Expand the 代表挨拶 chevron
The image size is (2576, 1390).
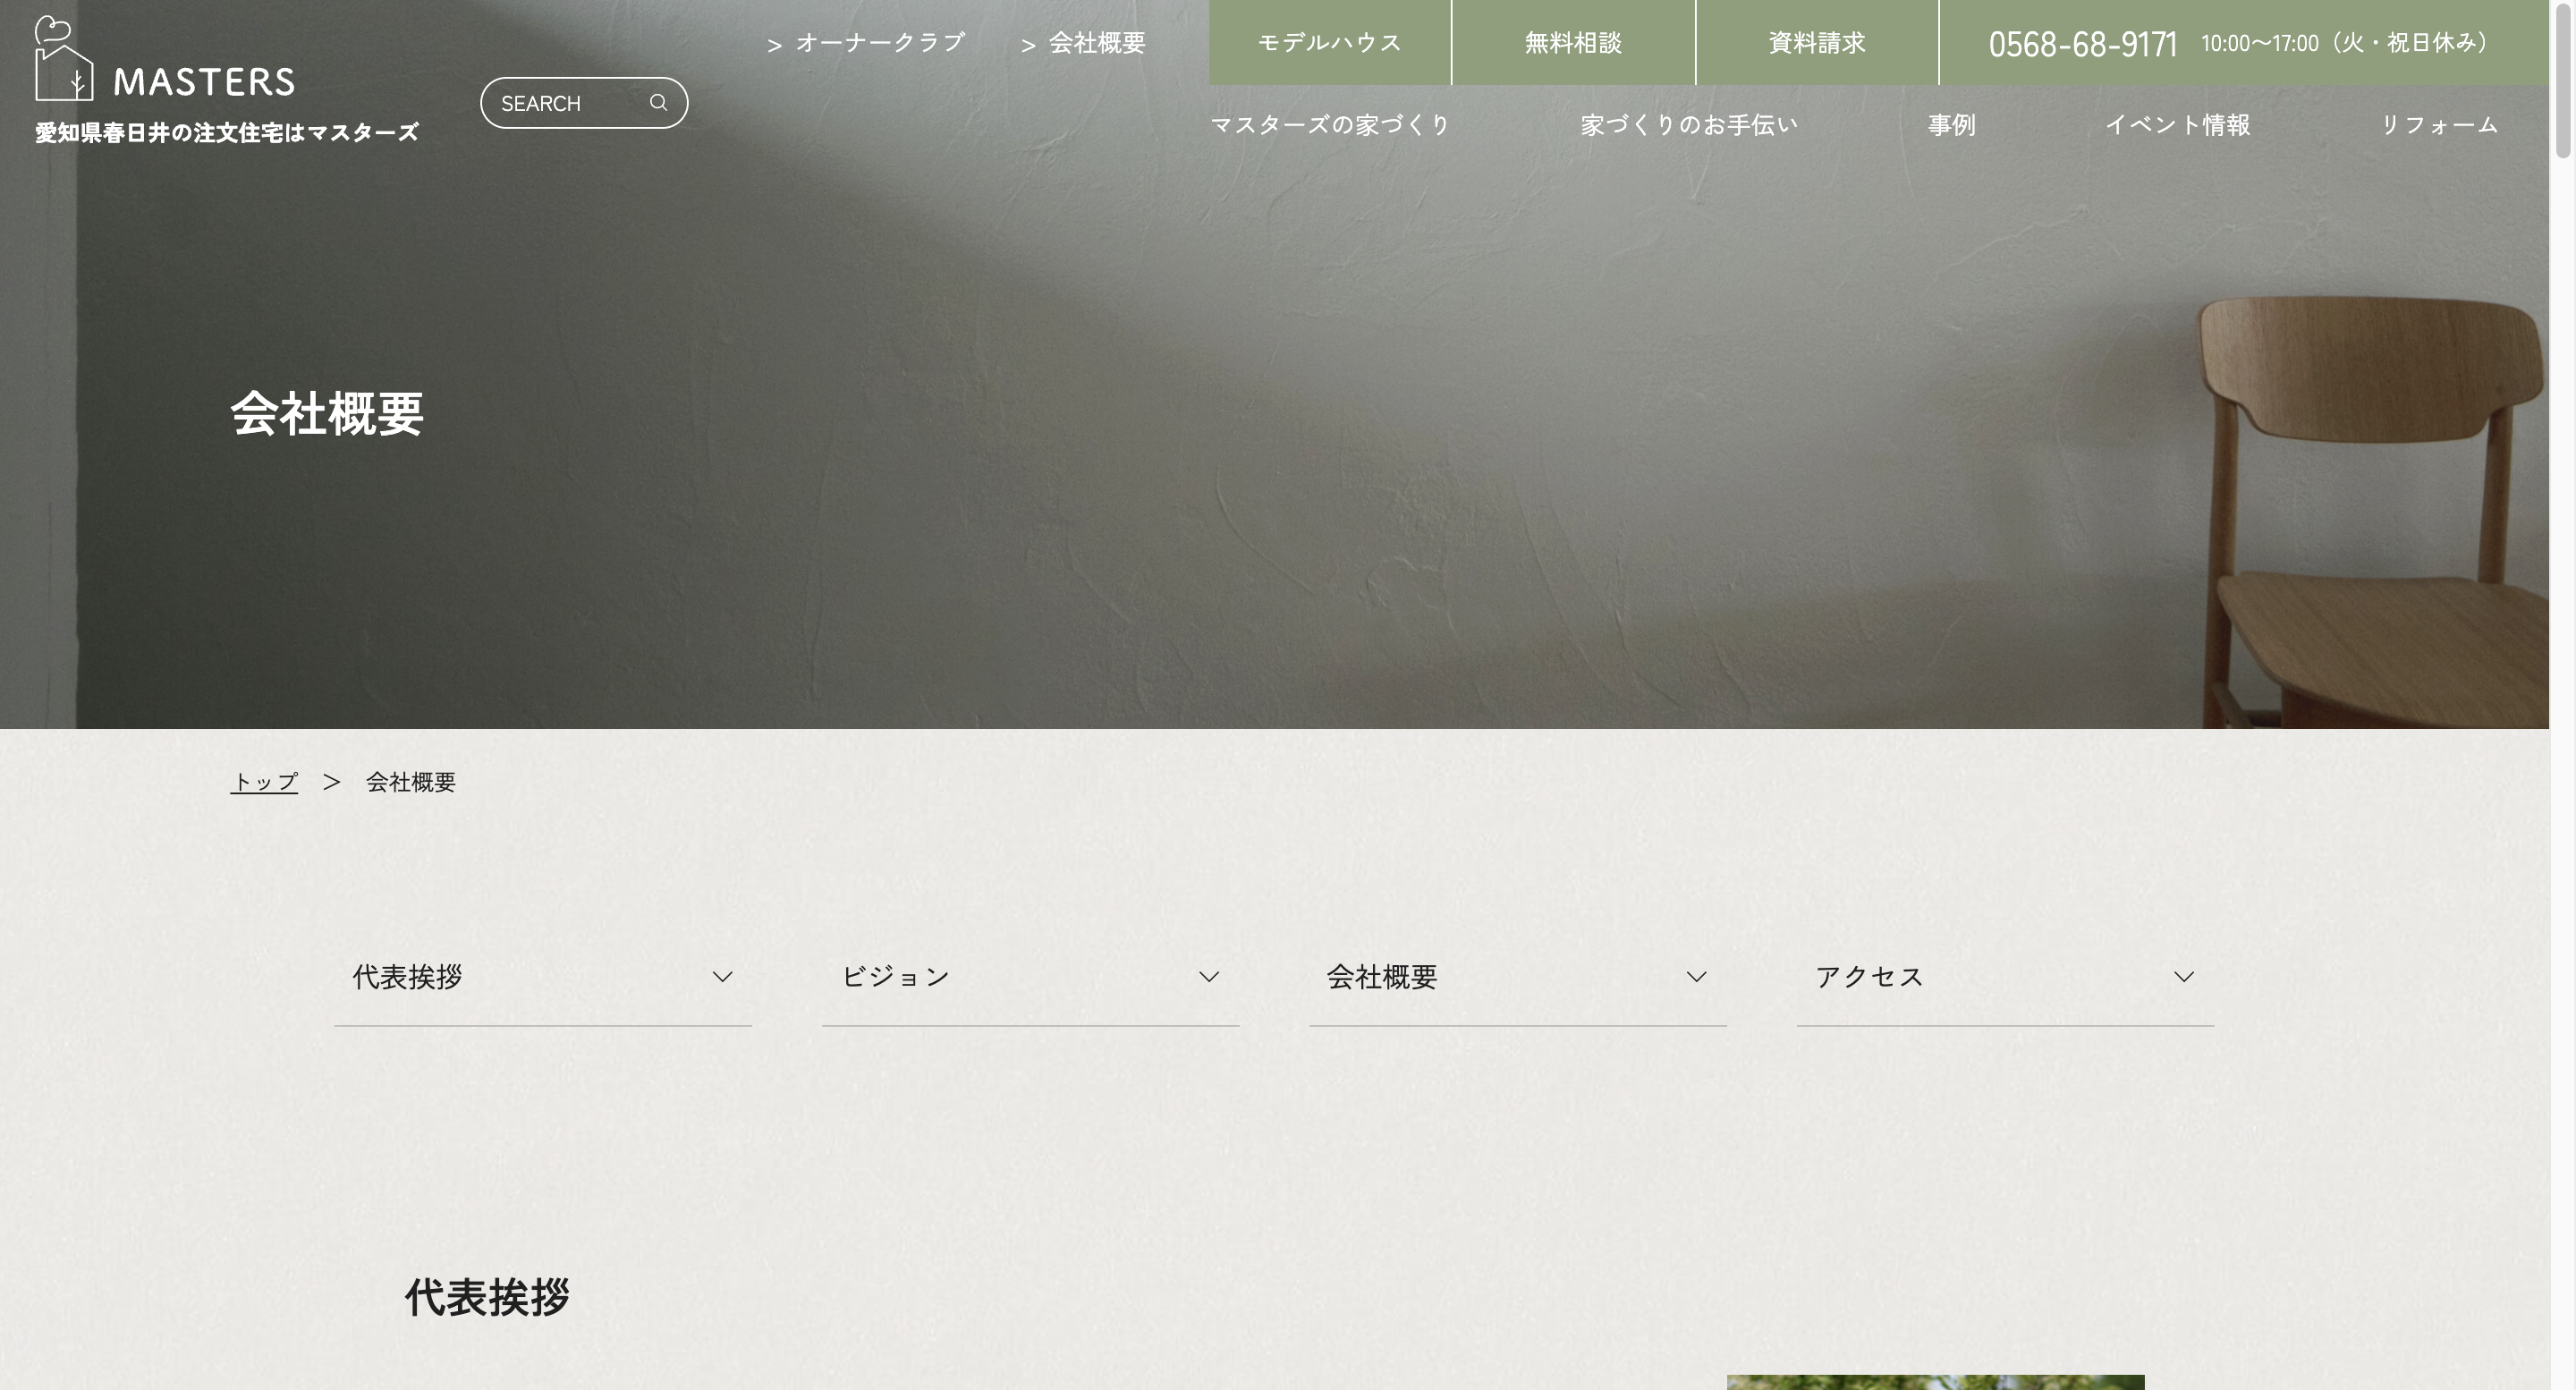point(722,977)
